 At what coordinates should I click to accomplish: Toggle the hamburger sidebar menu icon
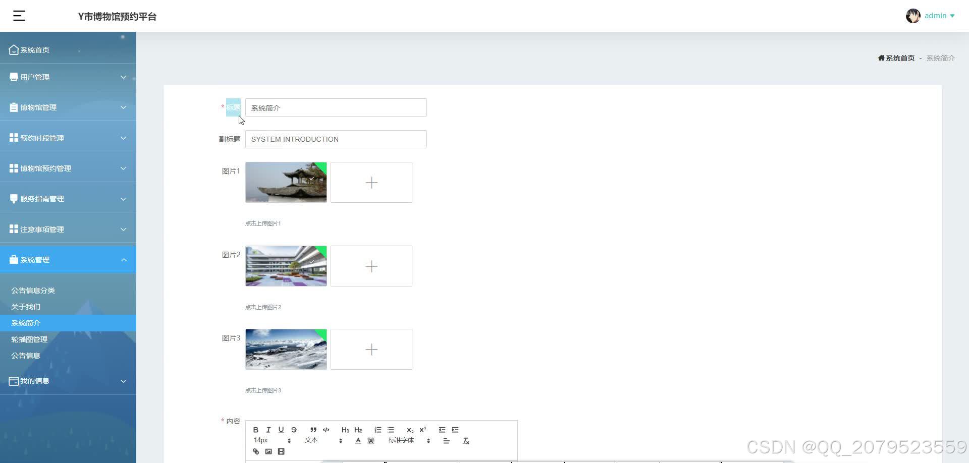[x=19, y=16]
